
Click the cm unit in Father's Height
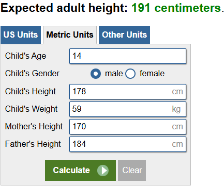tap(177, 144)
